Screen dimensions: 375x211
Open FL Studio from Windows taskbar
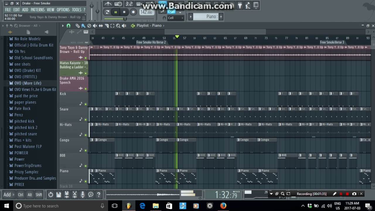coord(129,206)
